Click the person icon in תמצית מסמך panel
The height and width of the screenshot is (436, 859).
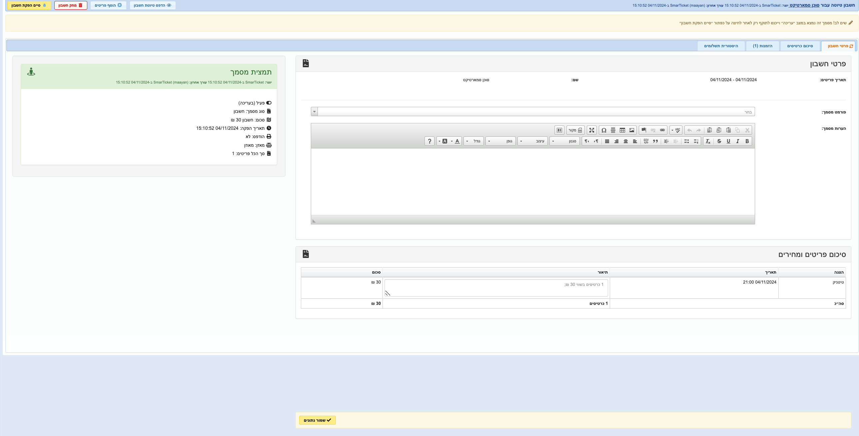click(x=31, y=72)
